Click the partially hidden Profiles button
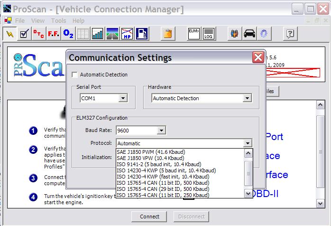The image size is (331, 226). (x=272, y=91)
